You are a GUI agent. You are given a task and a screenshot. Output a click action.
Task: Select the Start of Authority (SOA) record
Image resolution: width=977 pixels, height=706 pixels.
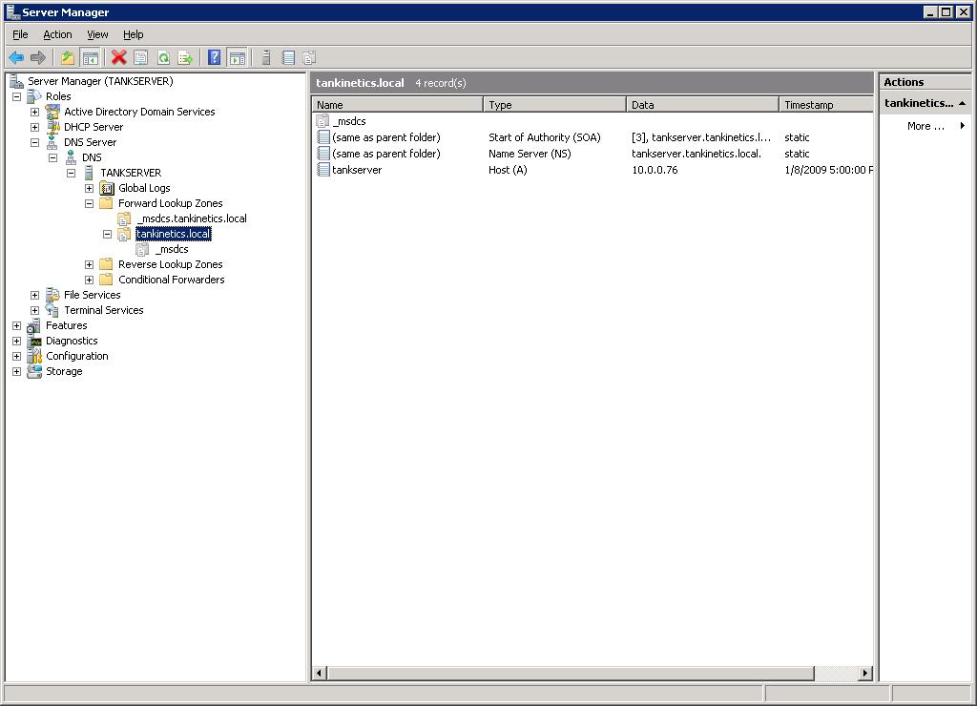coord(592,137)
